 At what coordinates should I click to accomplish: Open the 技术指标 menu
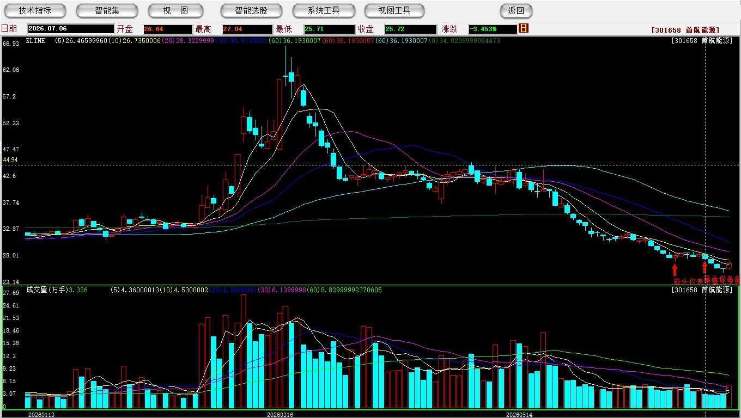(35, 11)
